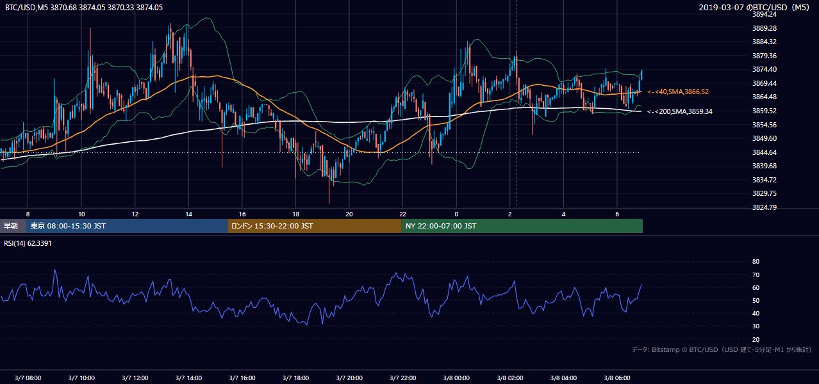819x384 pixels.
Task: Click price axis value 3859.52
Action: [x=765, y=111]
